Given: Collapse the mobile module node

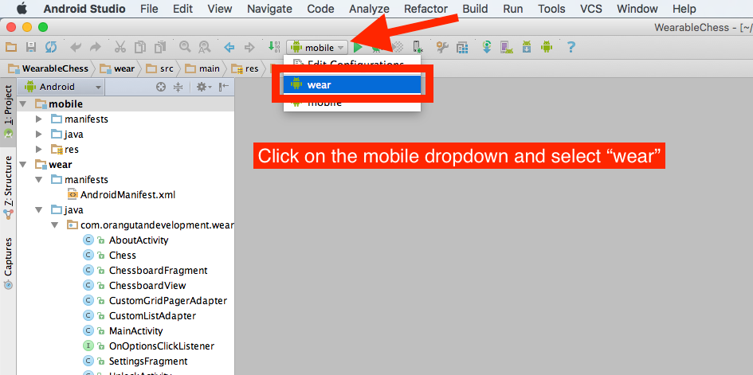Looking at the screenshot, I should point(23,104).
